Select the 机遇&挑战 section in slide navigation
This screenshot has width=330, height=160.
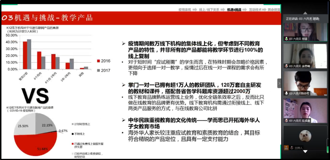[234, 10]
